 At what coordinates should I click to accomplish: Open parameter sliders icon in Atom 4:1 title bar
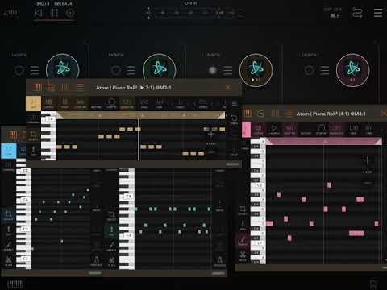pyautogui.click(x=275, y=114)
